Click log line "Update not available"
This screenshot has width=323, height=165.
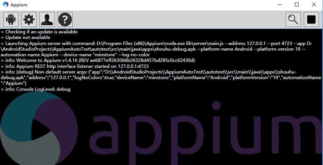coord(26,37)
